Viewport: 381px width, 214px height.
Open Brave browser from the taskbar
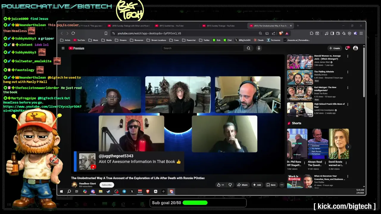click(x=148, y=192)
